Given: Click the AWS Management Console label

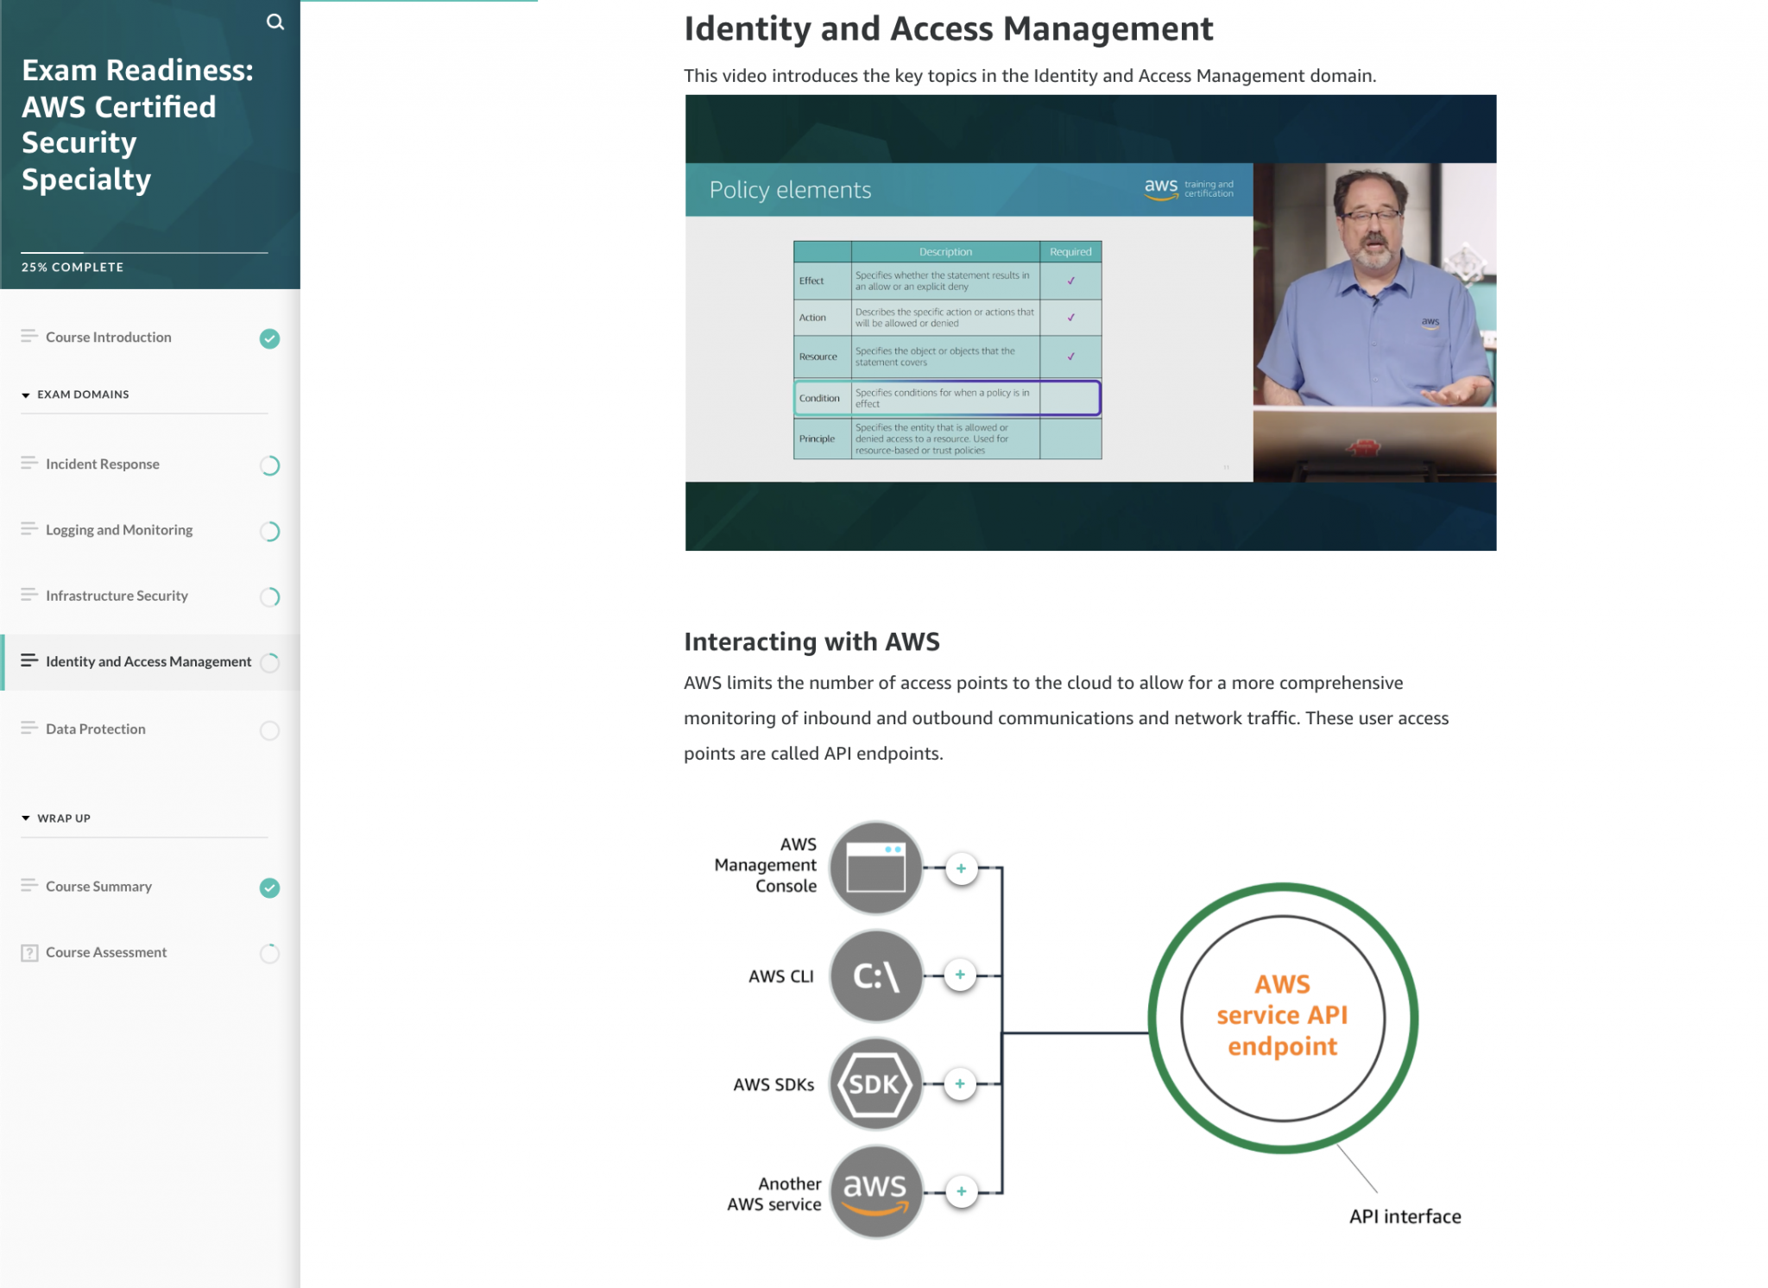Looking at the screenshot, I should pos(766,865).
